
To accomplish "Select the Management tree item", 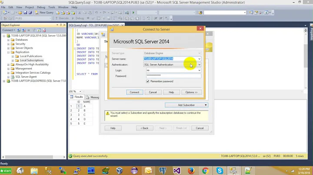I will (x=23, y=68).
